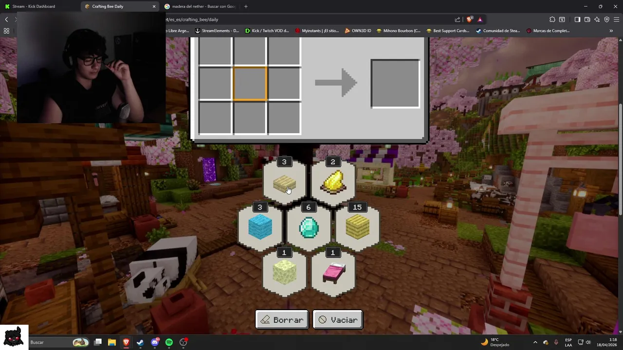Open Task View on the taskbar
The image size is (623, 350).
tap(98, 342)
